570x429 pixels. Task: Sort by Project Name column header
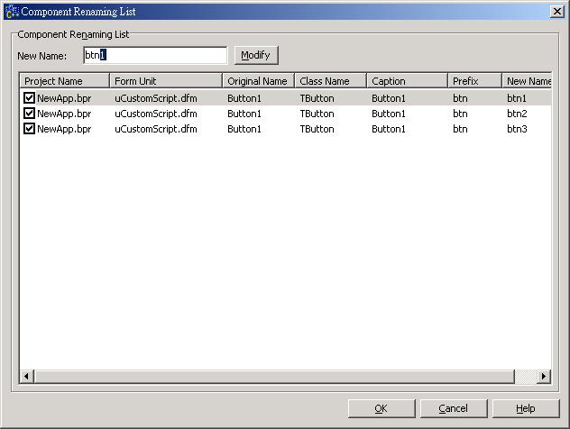coord(64,81)
